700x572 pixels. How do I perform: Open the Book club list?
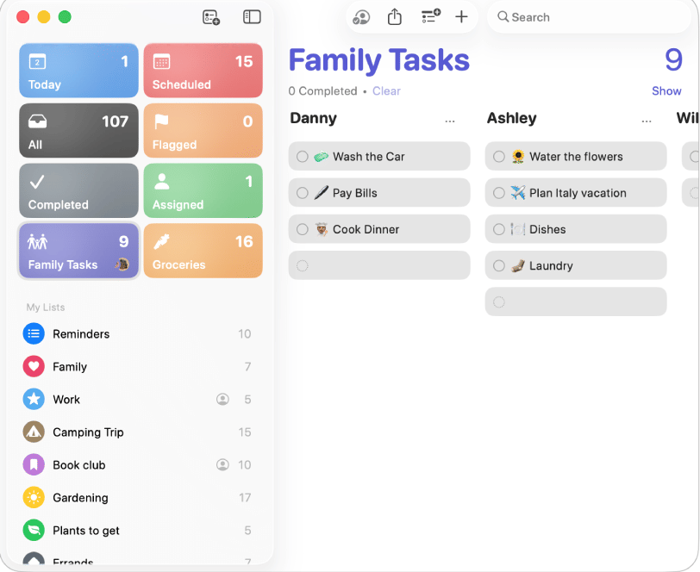[x=79, y=465]
